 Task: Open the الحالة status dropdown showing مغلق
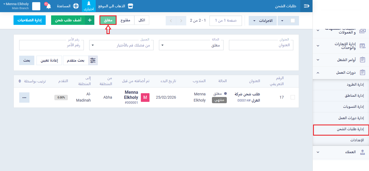pos(191,45)
